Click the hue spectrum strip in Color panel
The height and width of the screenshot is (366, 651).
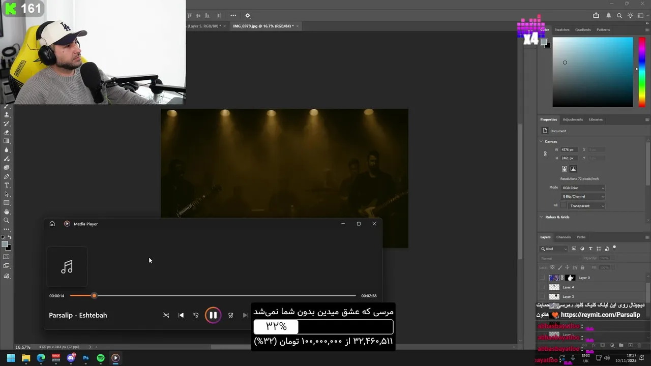click(x=642, y=72)
